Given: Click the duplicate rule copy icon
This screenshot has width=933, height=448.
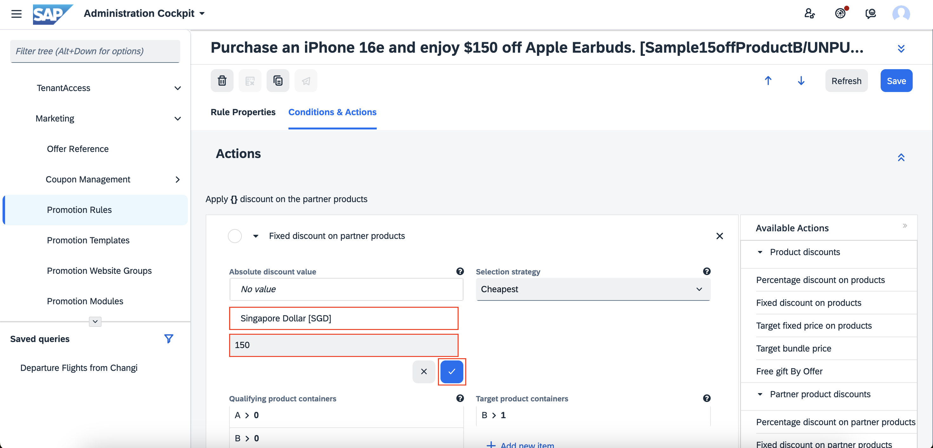Looking at the screenshot, I should tap(278, 80).
